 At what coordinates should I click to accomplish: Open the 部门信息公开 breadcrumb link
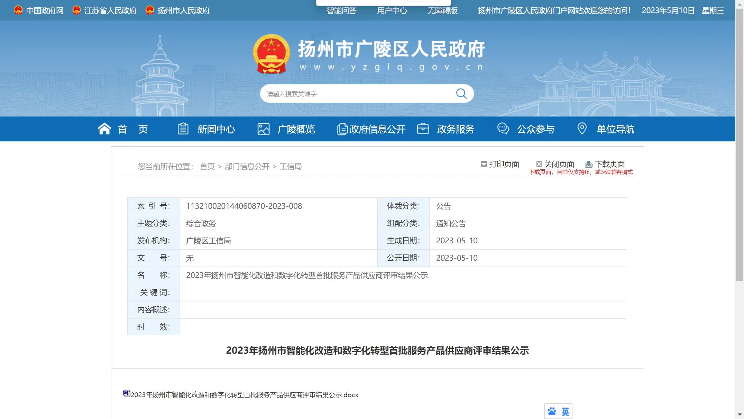(x=247, y=167)
